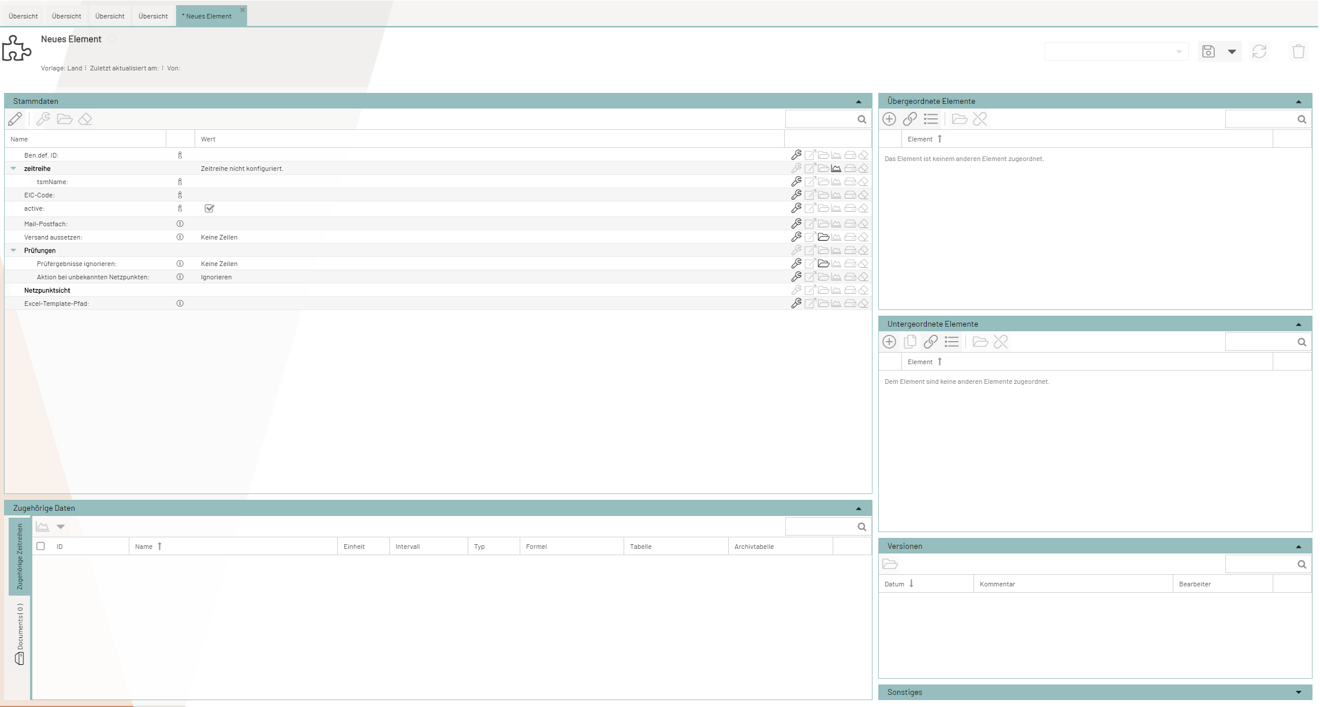This screenshot has width=1320, height=707.
Task: Collapse the Prüfungen tree node
Action: (13, 250)
